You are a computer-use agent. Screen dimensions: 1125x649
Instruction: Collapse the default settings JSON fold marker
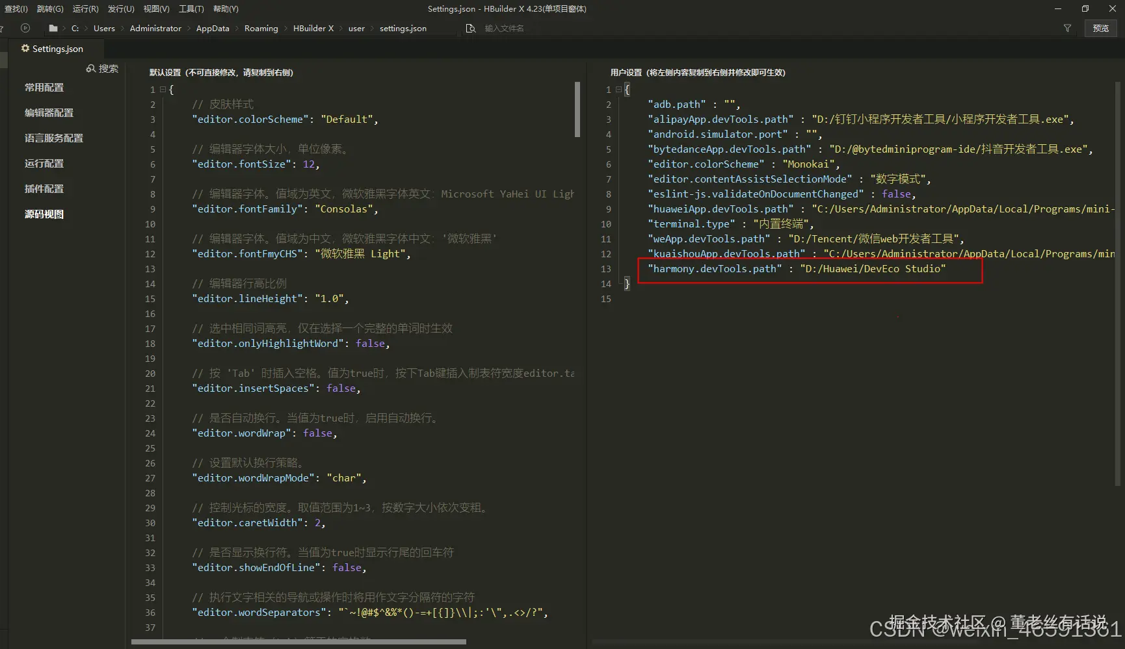point(163,90)
